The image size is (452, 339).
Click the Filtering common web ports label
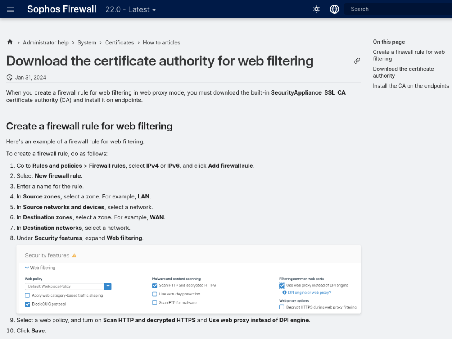click(302, 279)
